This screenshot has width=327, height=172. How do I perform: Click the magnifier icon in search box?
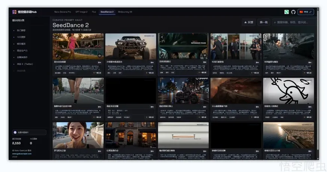(x=275, y=22)
